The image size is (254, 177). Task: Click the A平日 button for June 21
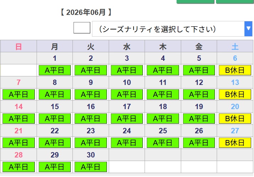18,143
